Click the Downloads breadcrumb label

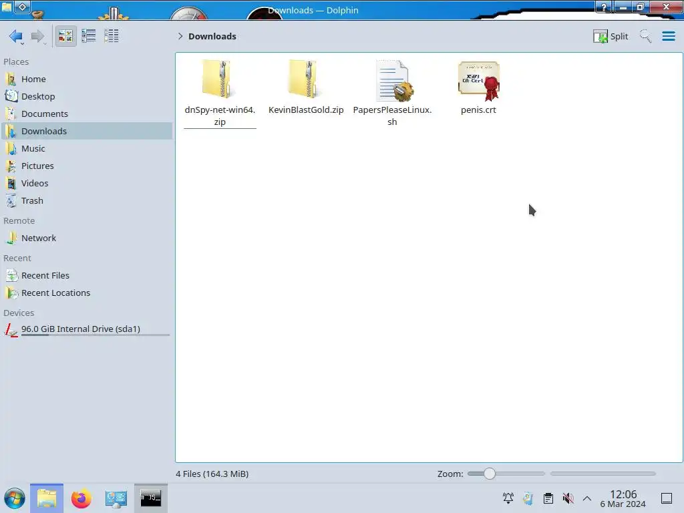coord(212,36)
